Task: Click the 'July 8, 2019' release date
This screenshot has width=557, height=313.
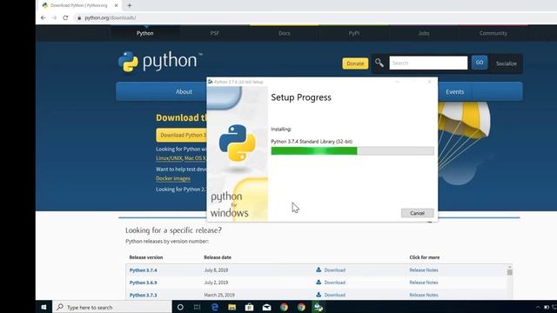Action: point(216,270)
